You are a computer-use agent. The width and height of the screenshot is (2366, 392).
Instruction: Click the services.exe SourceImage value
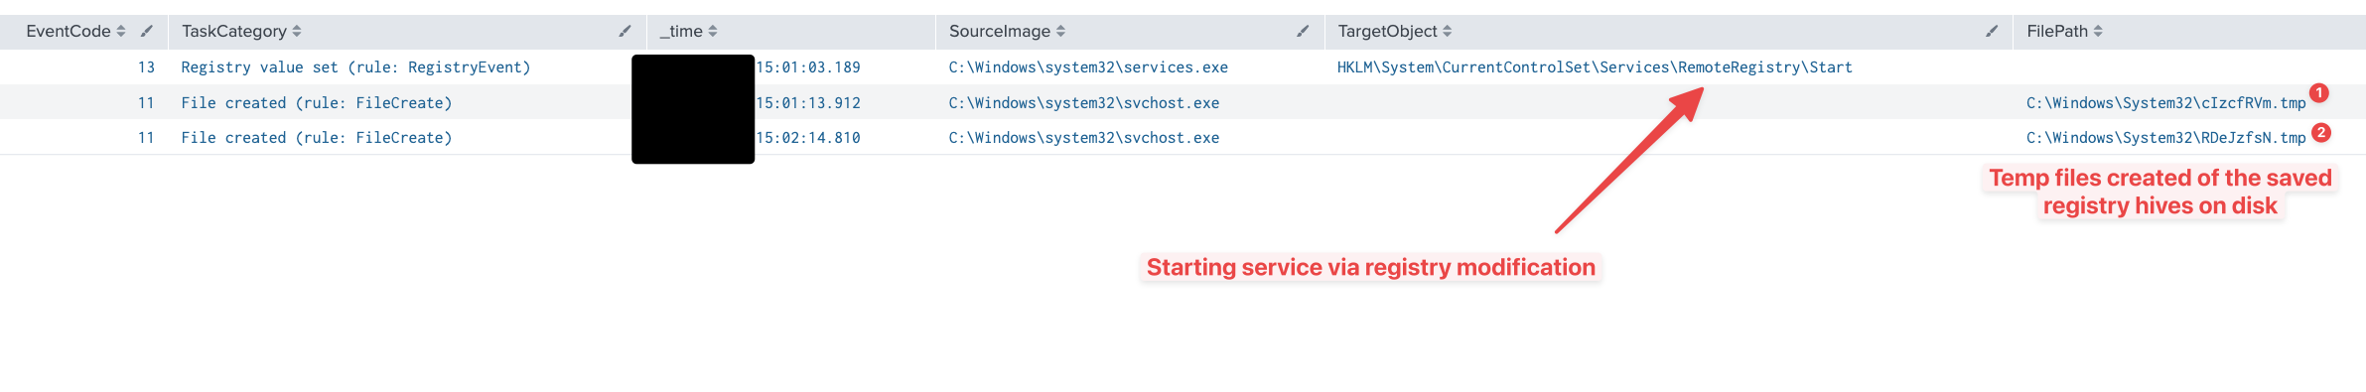(1088, 67)
